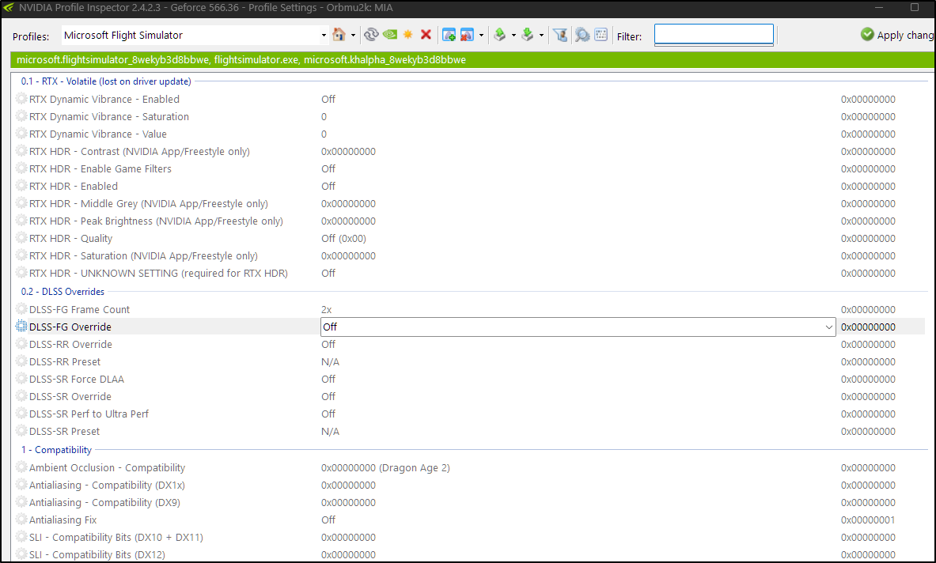
Task: Select 'RTX HDR - UNKNOWN SETTING' row
Action: point(468,273)
